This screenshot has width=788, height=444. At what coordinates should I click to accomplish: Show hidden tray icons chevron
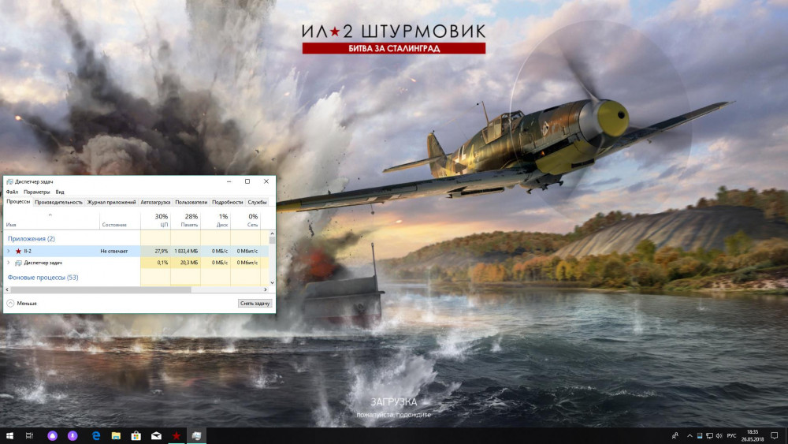[689, 435]
